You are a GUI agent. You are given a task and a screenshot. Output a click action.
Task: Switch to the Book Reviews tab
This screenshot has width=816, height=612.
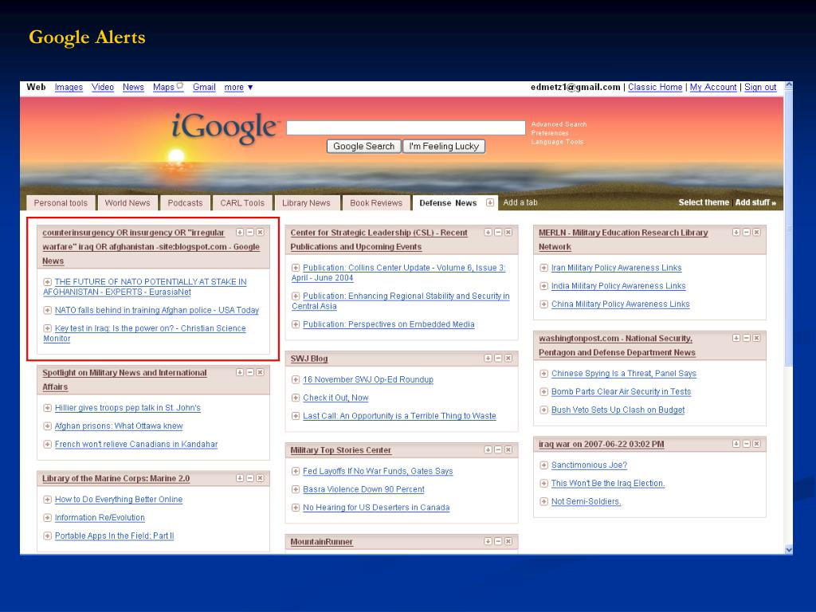click(376, 203)
